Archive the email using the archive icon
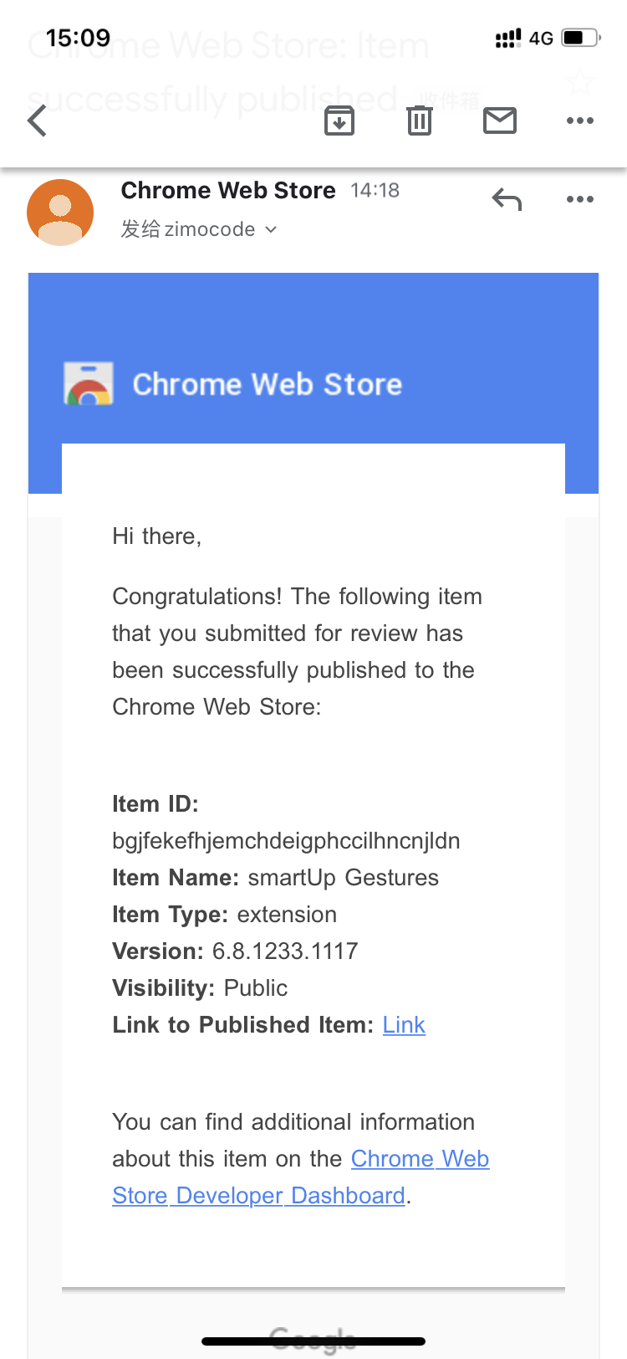The image size is (627, 1359). [339, 121]
